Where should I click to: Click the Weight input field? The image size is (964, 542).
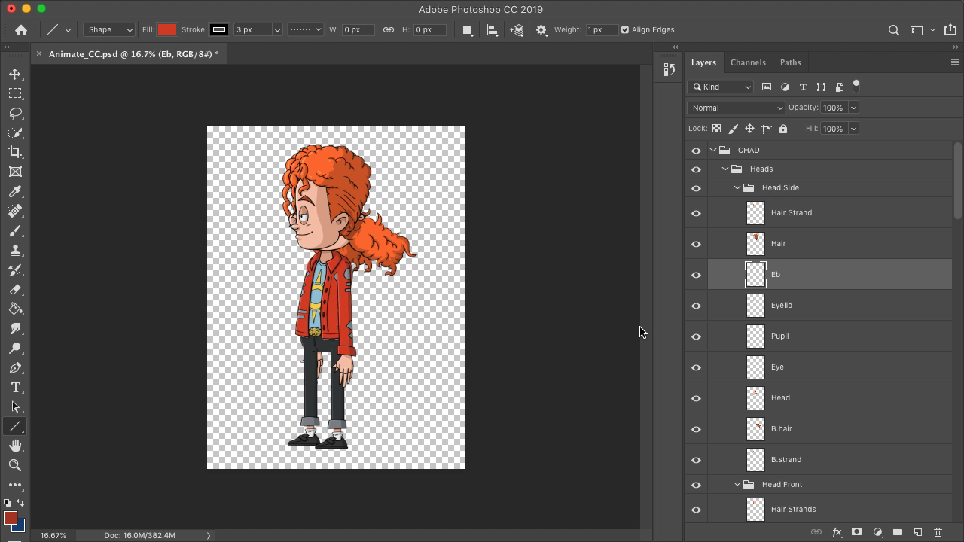(600, 30)
